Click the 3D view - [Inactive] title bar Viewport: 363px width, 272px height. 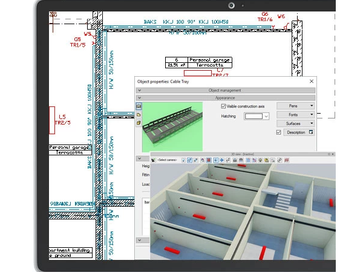[x=243, y=154]
